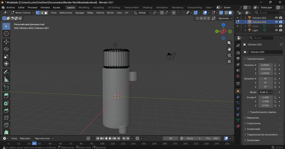Open the Material properties tab icon

[x=238, y=126]
